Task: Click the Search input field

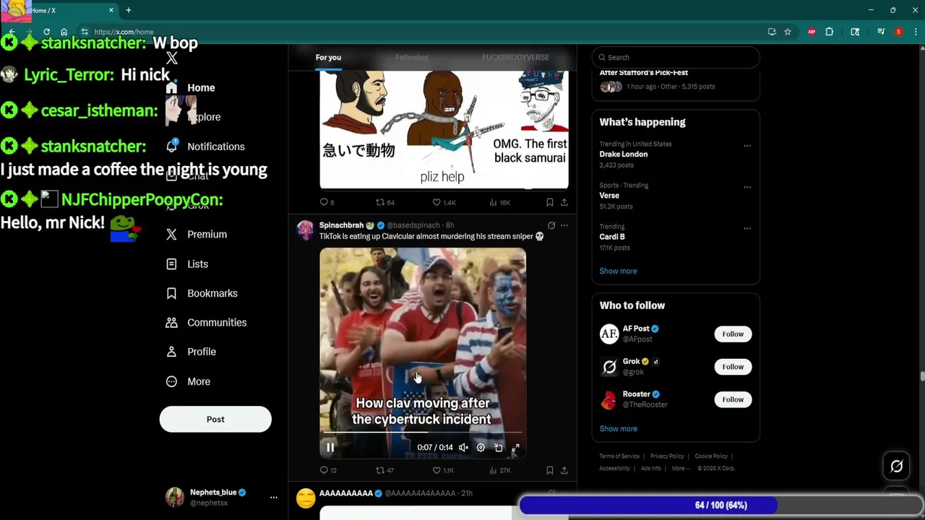Action: tap(676, 57)
